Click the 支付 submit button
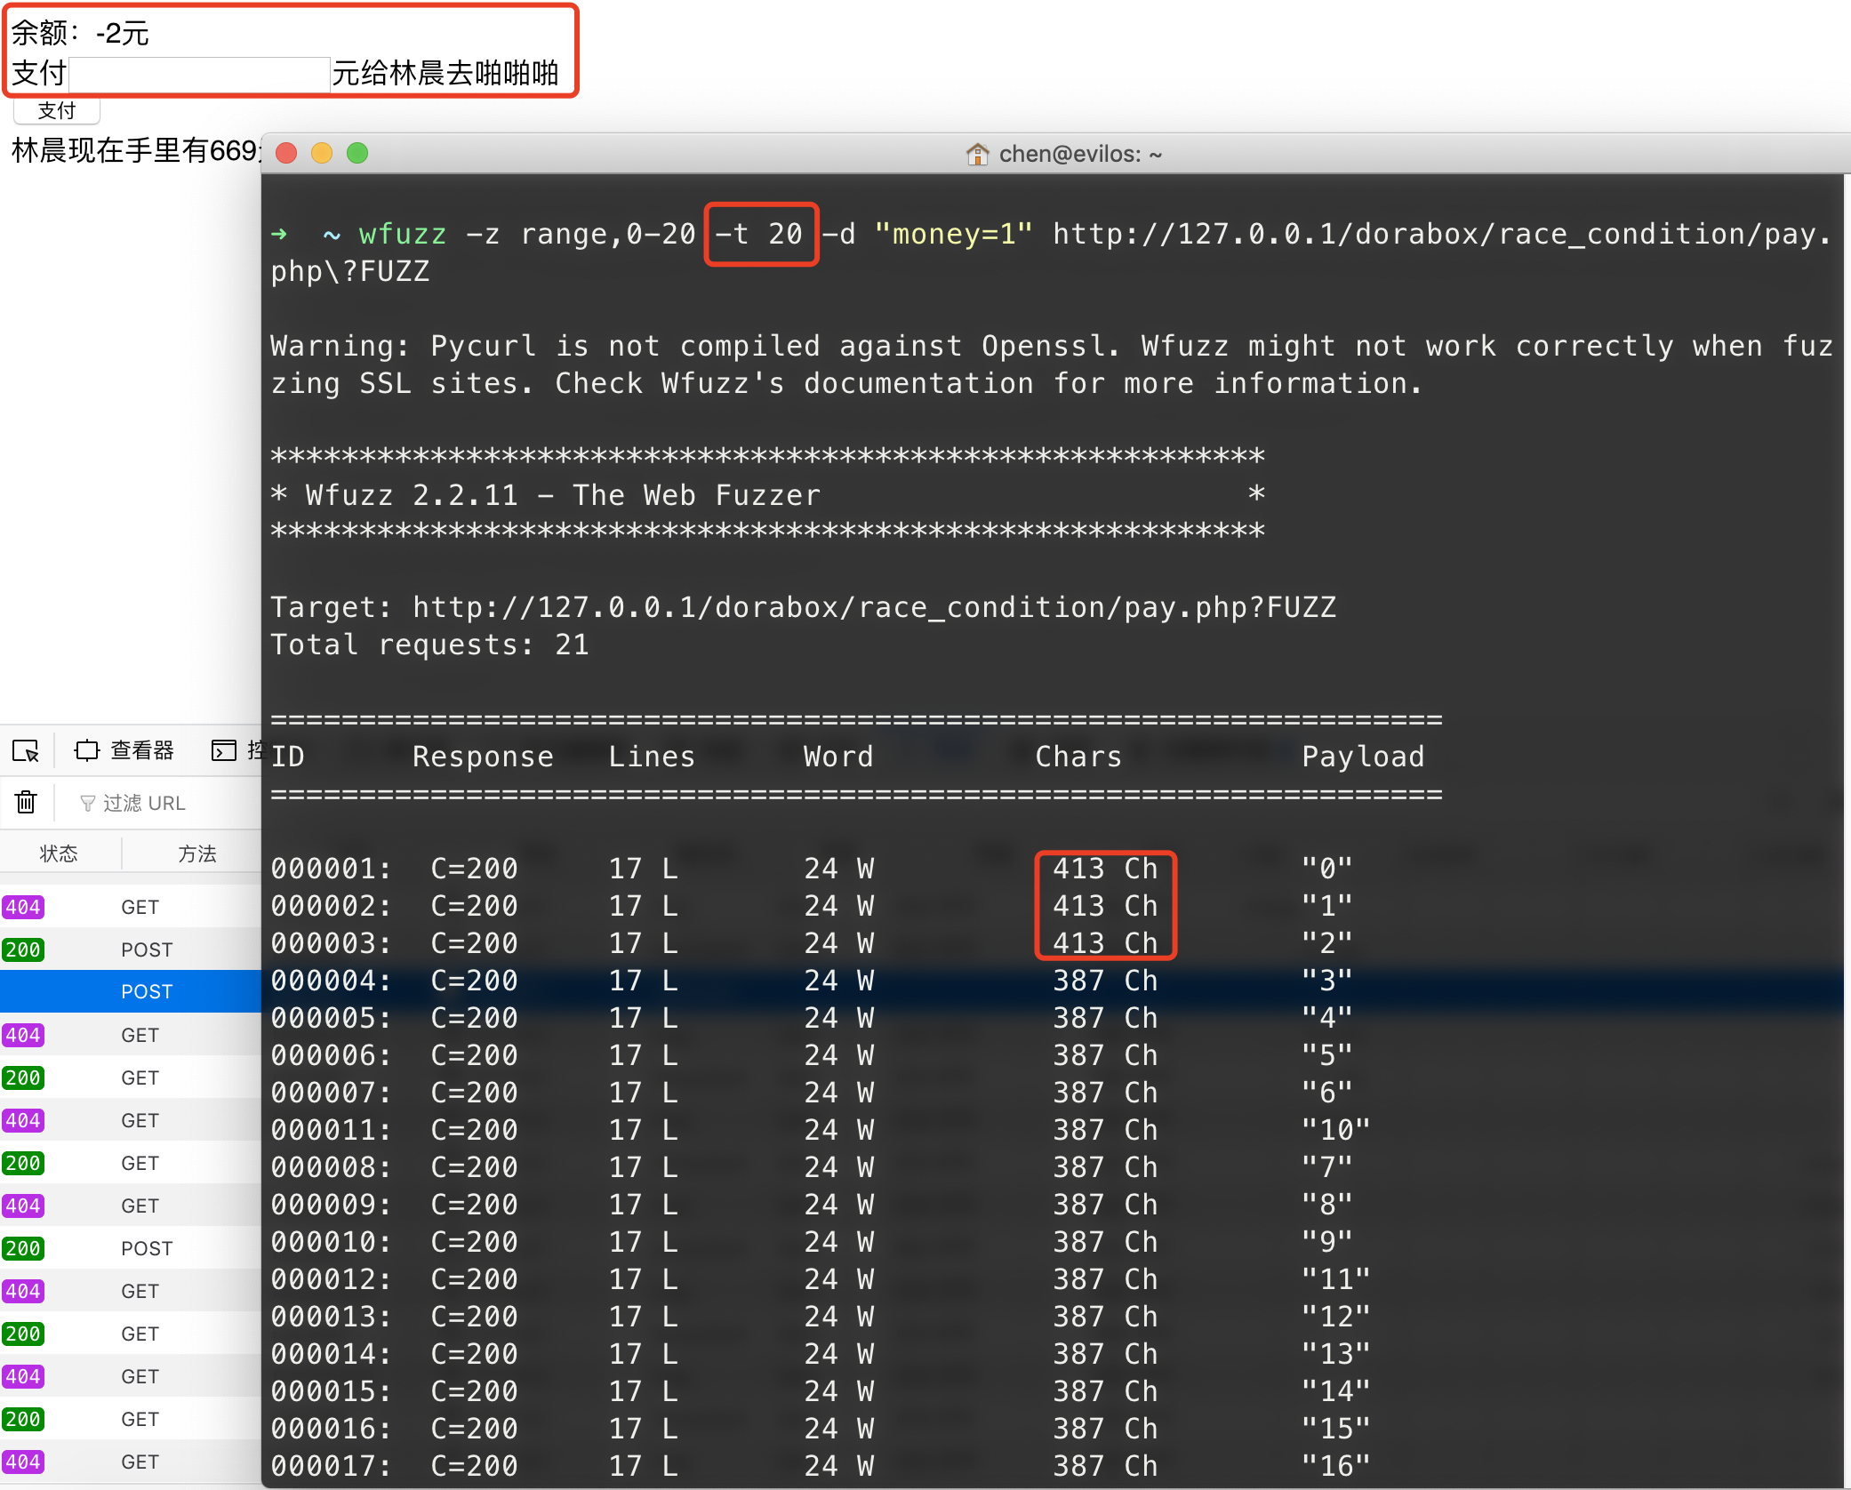The image size is (1851, 1490). point(57,111)
